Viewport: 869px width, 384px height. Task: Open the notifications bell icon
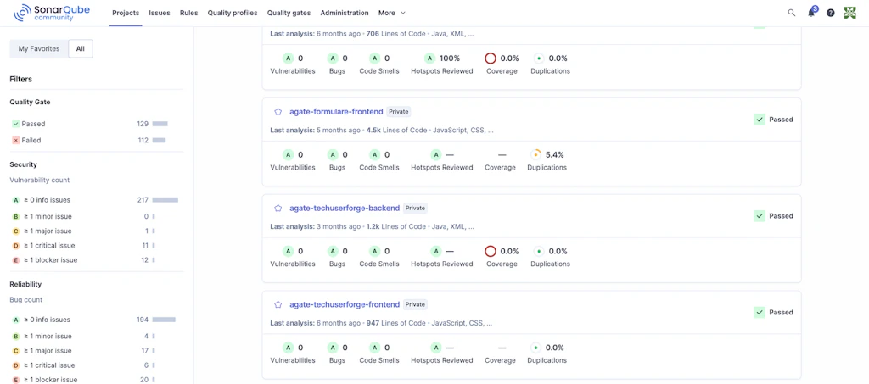click(811, 13)
